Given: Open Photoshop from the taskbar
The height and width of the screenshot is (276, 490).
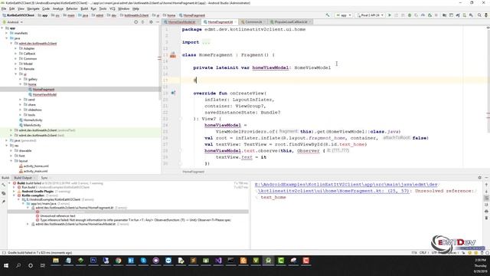Looking at the screenshot, I should click(93, 261).
